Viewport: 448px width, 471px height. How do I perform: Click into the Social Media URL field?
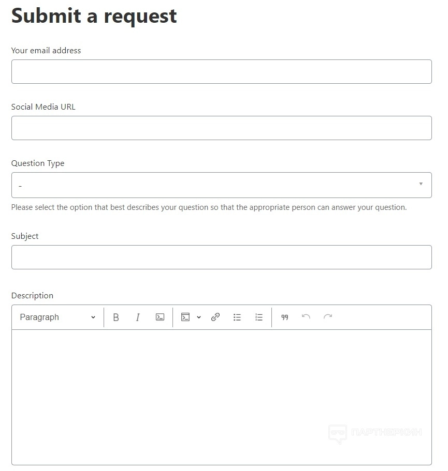pyautogui.click(x=221, y=128)
